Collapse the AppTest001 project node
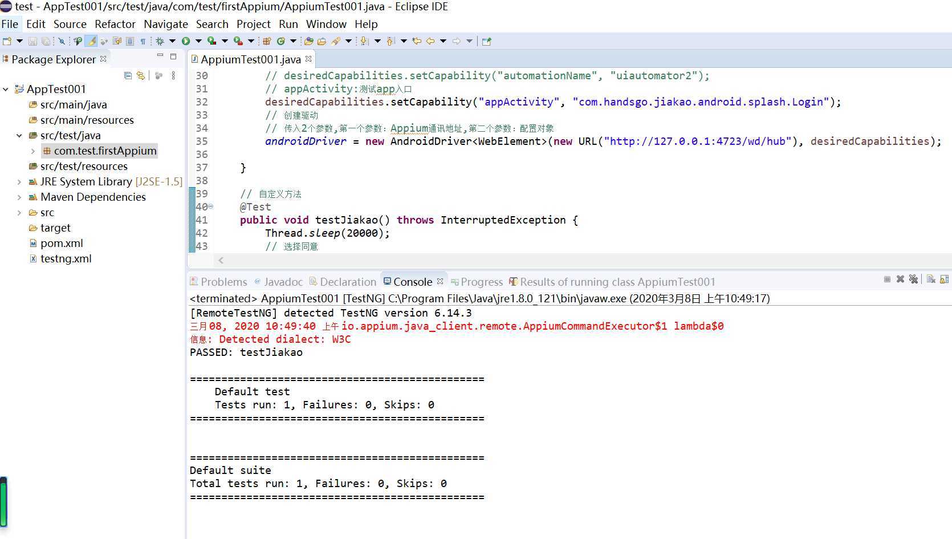Image resolution: width=952 pixels, height=539 pixels. [x=6, y=89]
